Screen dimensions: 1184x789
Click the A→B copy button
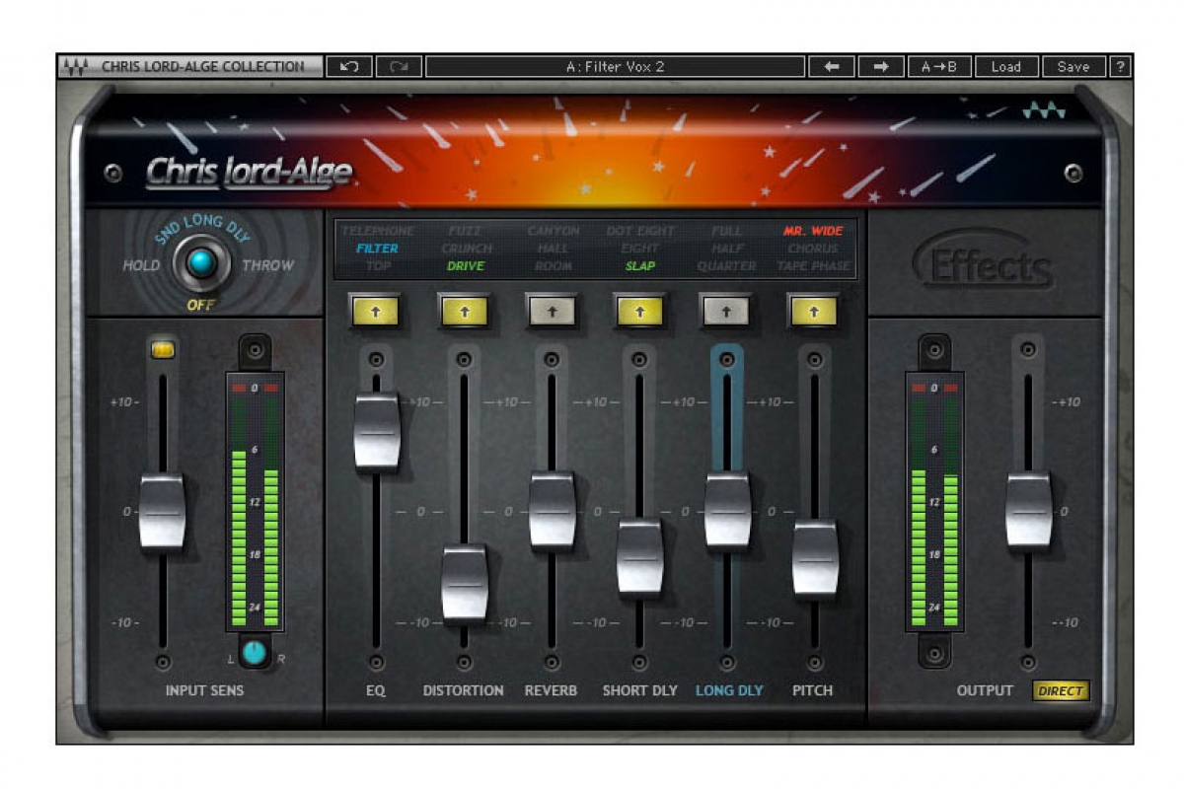coord(939,67)
